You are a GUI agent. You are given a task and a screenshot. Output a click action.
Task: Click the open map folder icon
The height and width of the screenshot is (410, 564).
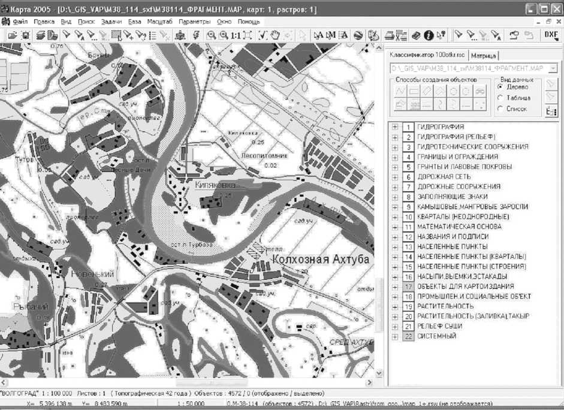click(x=13, y=35)
